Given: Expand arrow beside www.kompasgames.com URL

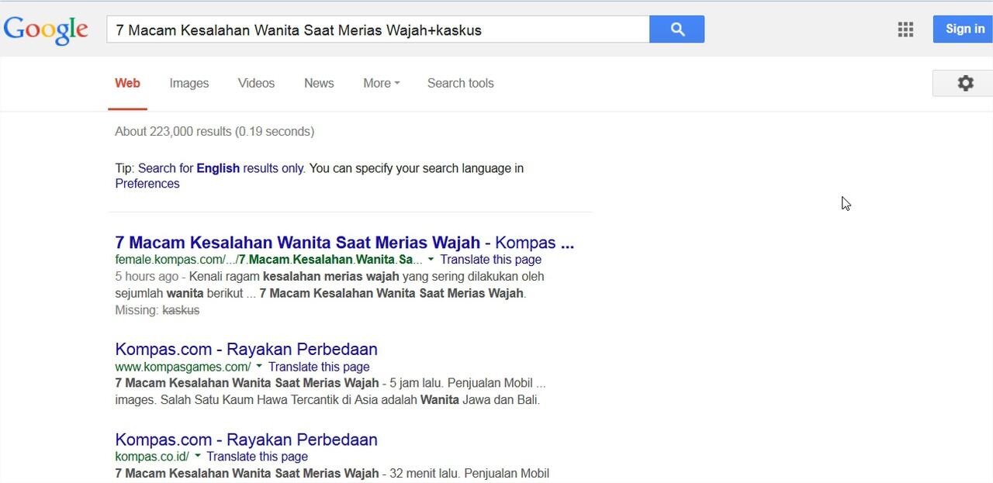Looking at the screenshot, I should [x=259, y=367].
